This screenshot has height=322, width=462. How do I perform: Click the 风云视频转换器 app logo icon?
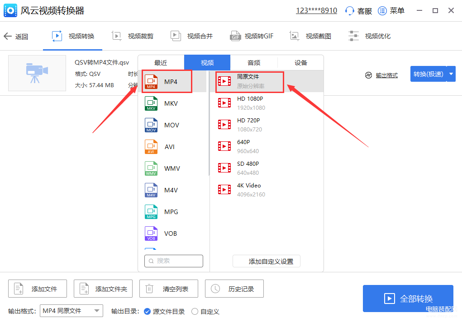click(10, 10)
